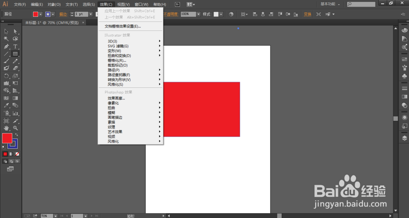Set paint mode to Gradient
The width and height of the screenshot is (409, 218).
pos(11,154)
